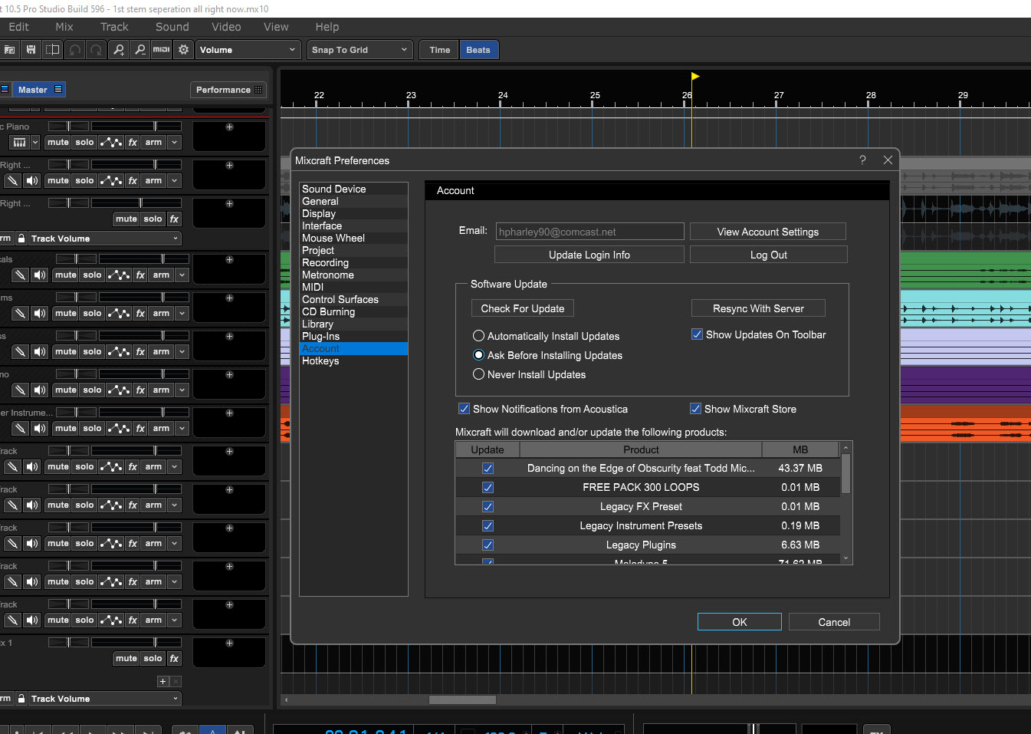This screenshot has height=734, width=1031.
Task: Open the Sound menu
Action: click(x=172, y=27)
